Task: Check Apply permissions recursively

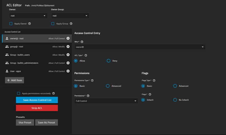Action: tap(18, 93)
